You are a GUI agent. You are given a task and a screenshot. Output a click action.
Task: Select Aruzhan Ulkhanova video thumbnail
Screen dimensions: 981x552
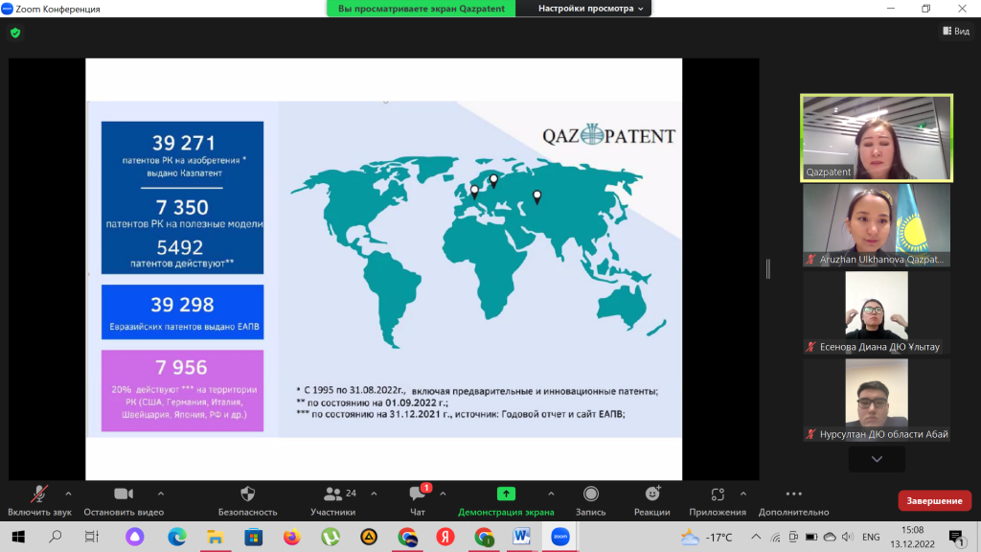pos(877,226)
